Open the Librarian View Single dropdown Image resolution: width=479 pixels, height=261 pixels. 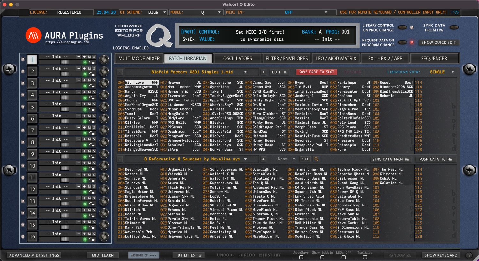442,72
